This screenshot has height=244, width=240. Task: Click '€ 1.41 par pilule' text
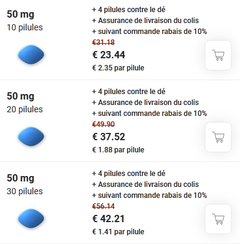[118, 232]
